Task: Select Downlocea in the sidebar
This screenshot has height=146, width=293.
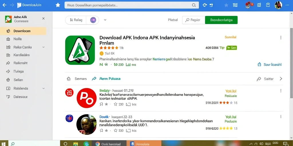Action: pyautogui.click(x=23, y=31)
